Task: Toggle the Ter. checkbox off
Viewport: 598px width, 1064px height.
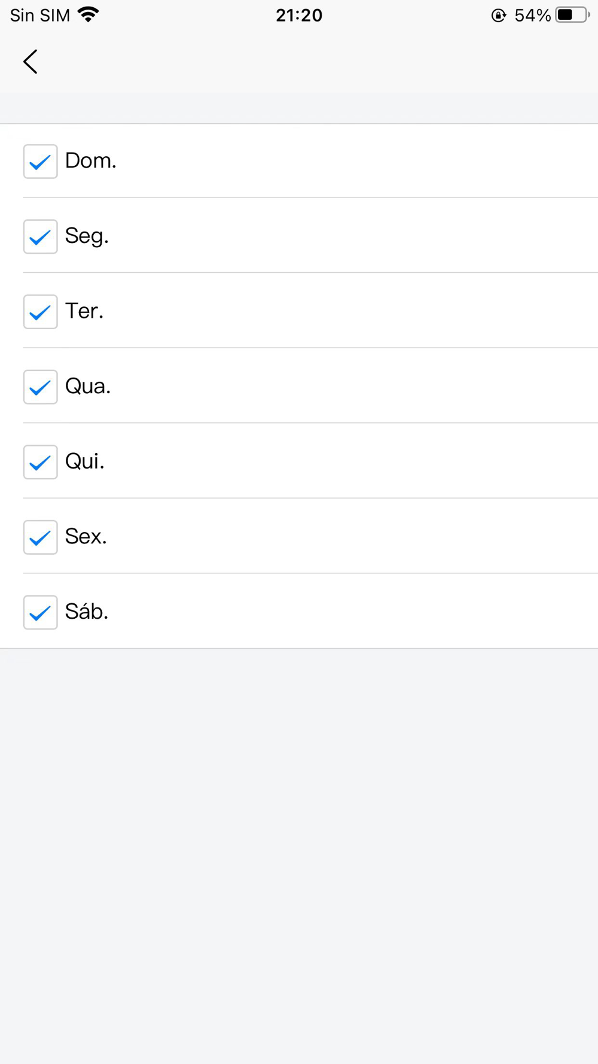Action: [x=41, y=312]
